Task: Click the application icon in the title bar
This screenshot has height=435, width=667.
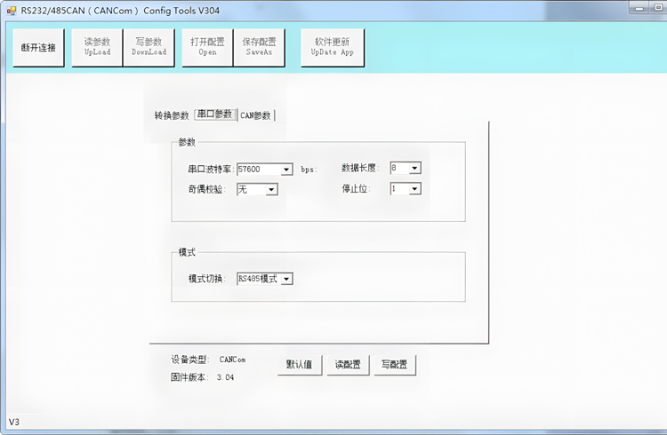Action: (12, 11)
